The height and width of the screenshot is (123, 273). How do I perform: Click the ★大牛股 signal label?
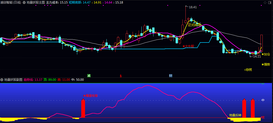click(188, 46)
